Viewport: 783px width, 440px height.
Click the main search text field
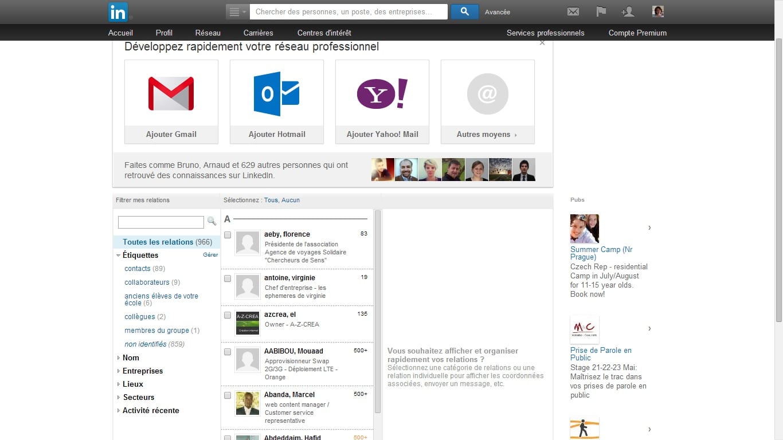tap(349, 11)
